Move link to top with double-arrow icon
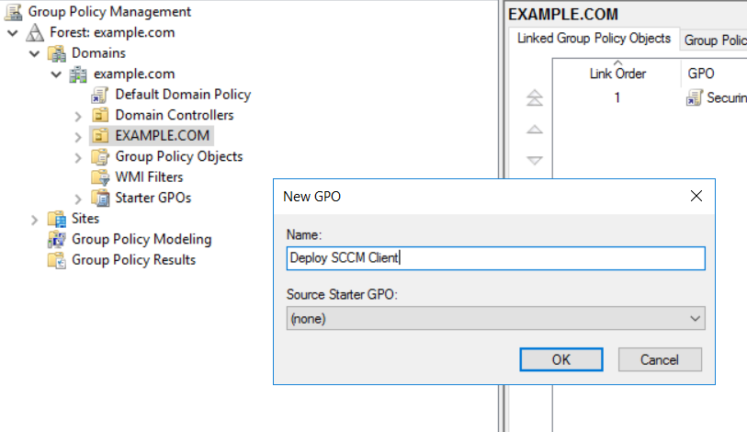This screenshot has height=432, width=747. click(x=534, y=98)
